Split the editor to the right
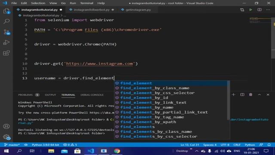Screen dimensions: 275x155 click(260, 9)
